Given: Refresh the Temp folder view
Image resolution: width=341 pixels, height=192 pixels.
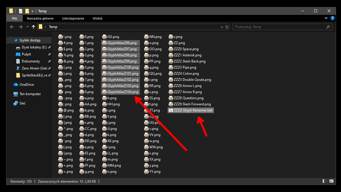Looking at the screenshot, I should pyautogui.click(x=227, y=27).
